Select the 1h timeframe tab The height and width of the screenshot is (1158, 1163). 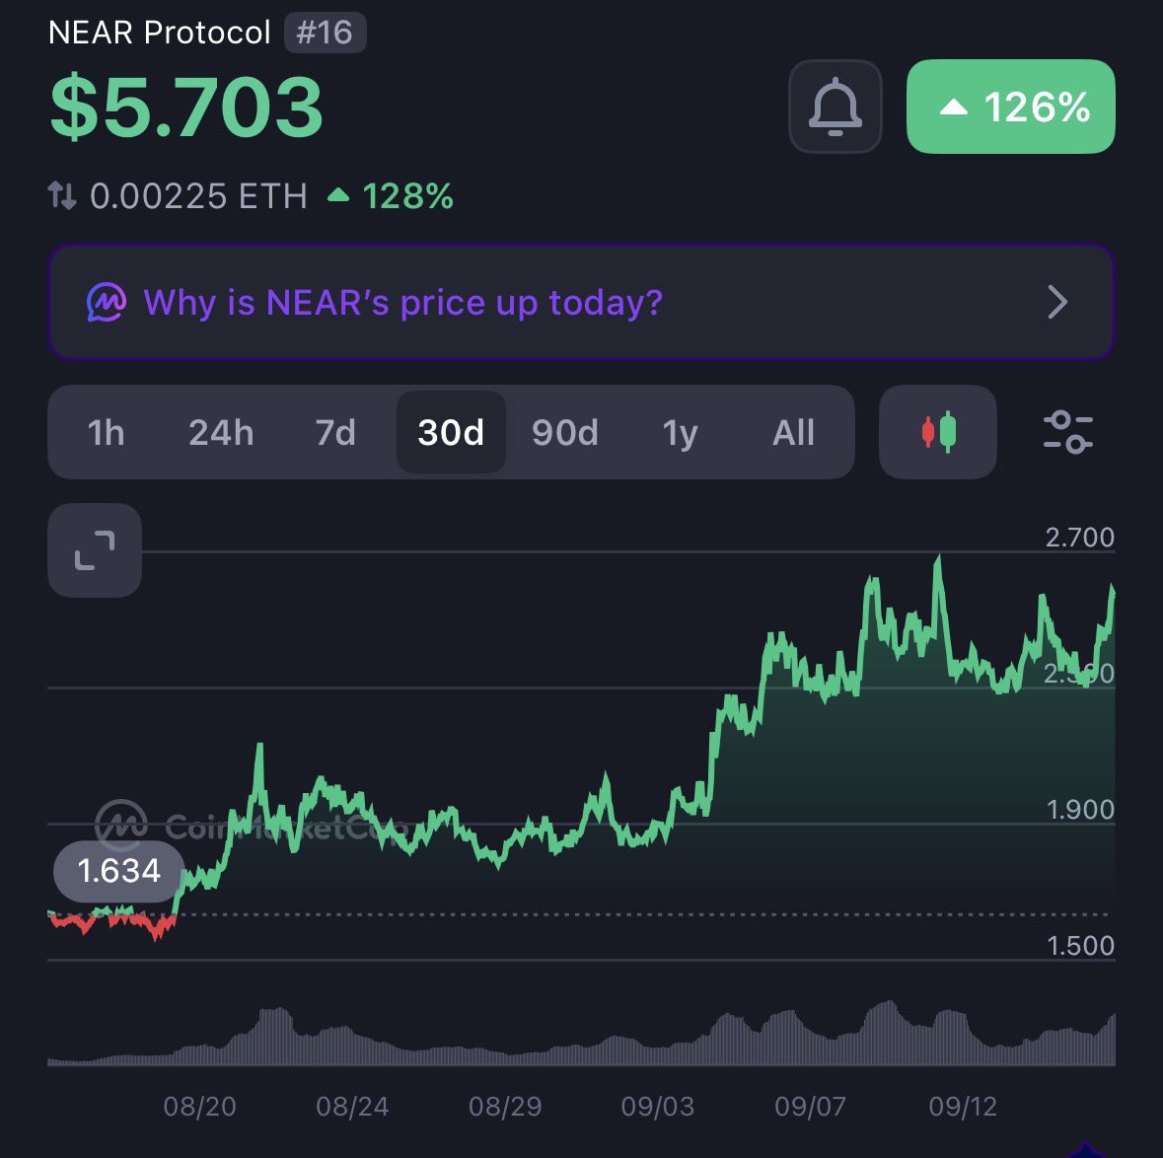(x=107, y=432)
